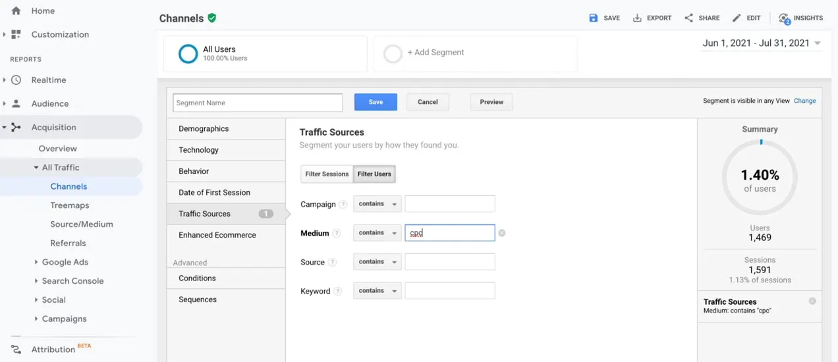Open Campaign contains dropdown
The width and height of the screenshot is (838, 362).
pyautogui.click(x=377, y=204)
